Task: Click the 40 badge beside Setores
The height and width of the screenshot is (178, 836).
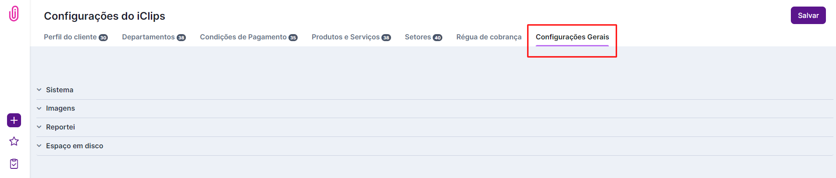Action: (x=438, y=38)
